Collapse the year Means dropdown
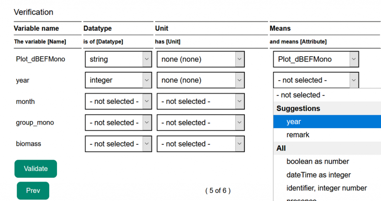Image resolution: width=381 pixels, height=201 pixels. pyautogui.click(x=316, y=80)
